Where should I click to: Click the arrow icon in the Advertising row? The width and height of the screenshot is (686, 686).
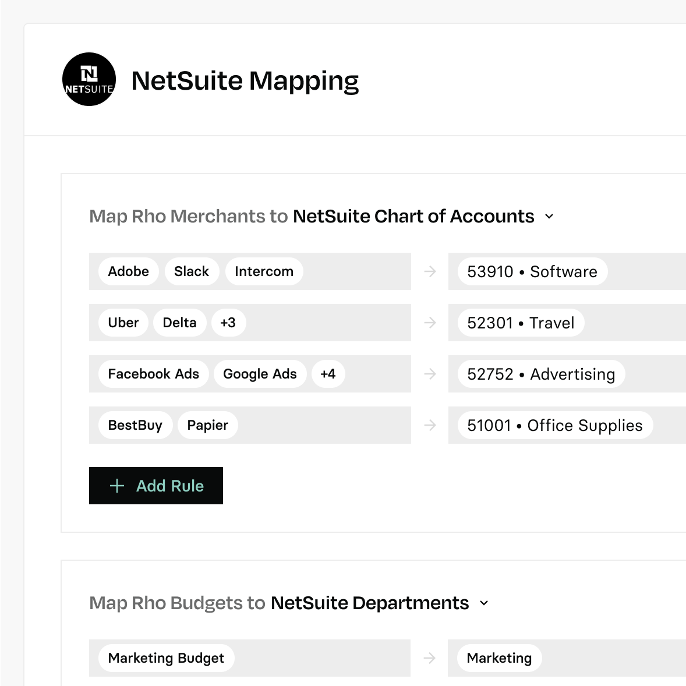click(430, 374)
